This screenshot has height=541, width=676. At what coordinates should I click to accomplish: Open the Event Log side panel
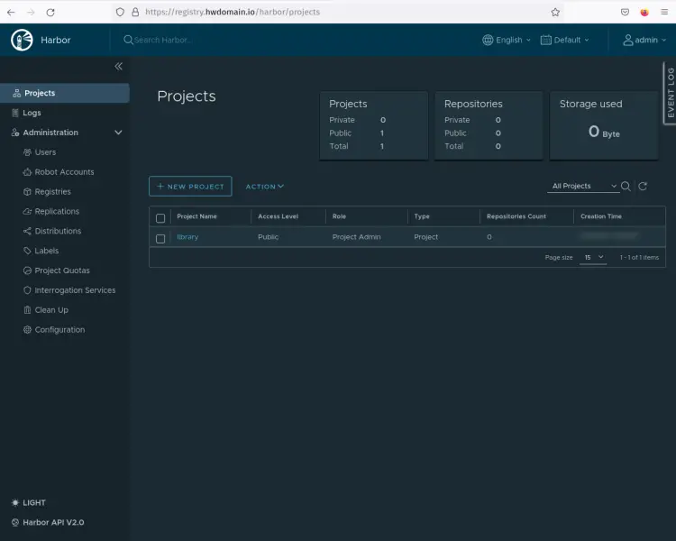pos(670,93)
